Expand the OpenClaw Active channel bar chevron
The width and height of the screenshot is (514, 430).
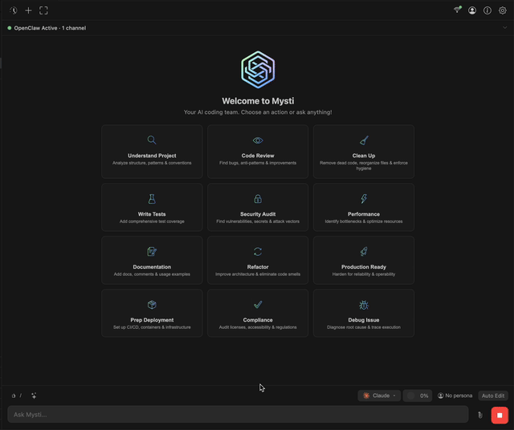click(x=505, y=28)
